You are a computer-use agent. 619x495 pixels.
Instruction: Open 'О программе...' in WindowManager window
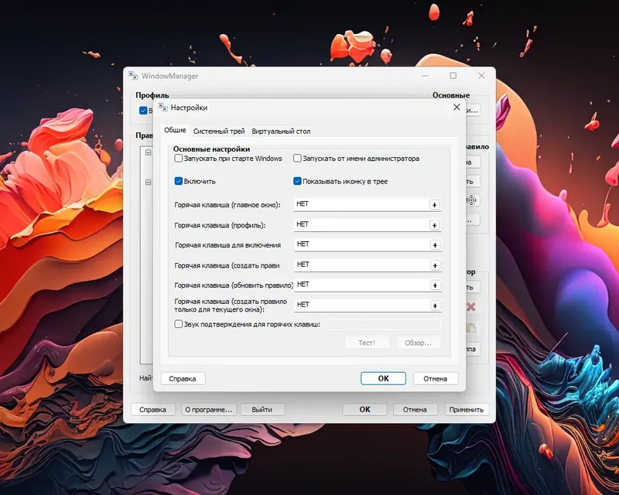[x=208, y=410]
